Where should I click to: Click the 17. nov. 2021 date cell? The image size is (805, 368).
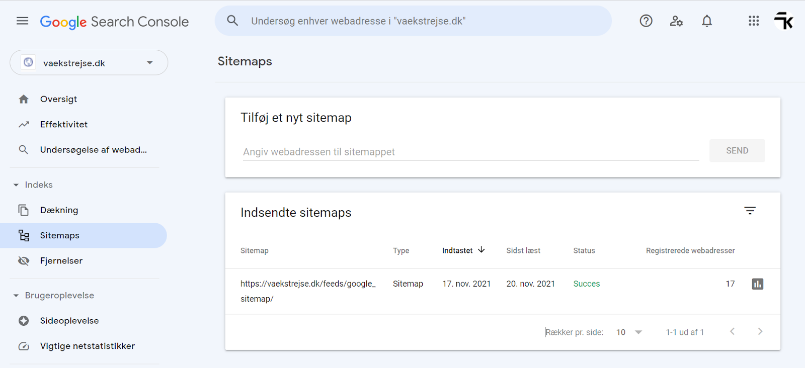tap(466, 284)
